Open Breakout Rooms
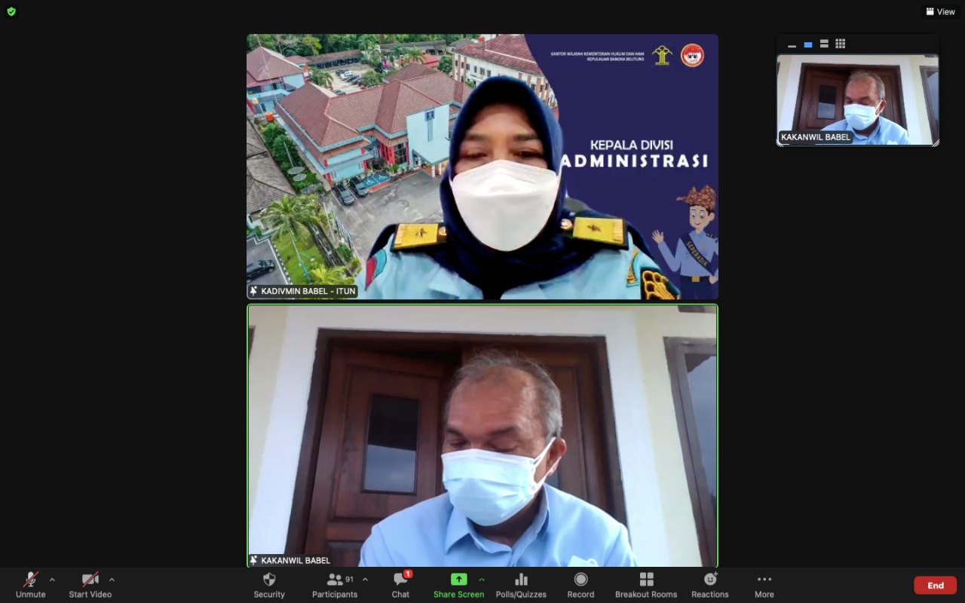Screen dimensions: 965x603 pos(646,584)
